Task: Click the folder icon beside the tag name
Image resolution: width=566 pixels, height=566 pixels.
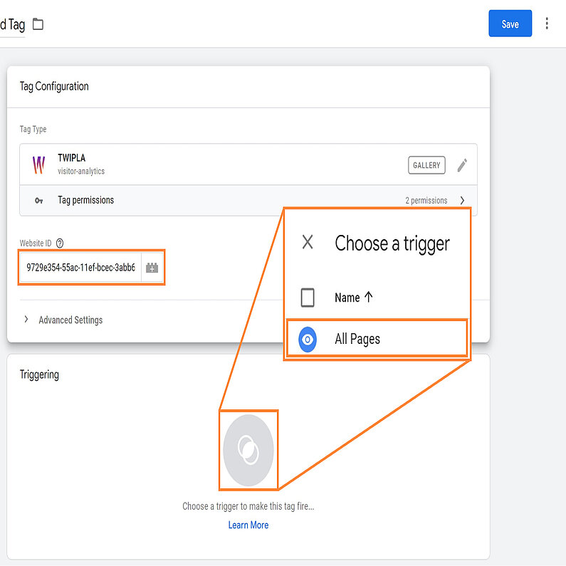Action: click(x=38, y=25)
